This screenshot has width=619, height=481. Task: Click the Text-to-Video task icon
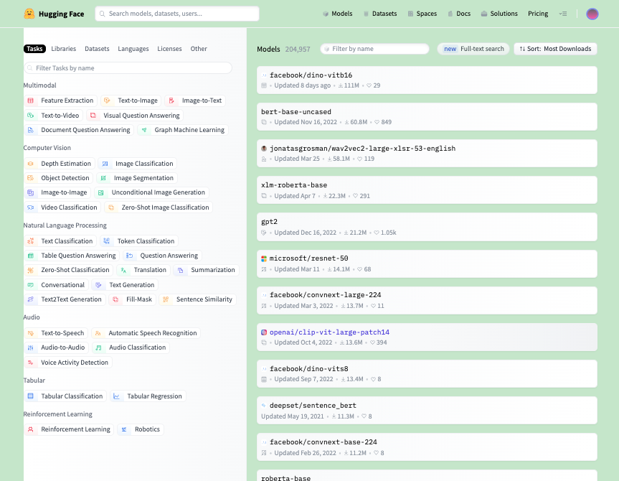pyautogui.click(x=30, y=116)
